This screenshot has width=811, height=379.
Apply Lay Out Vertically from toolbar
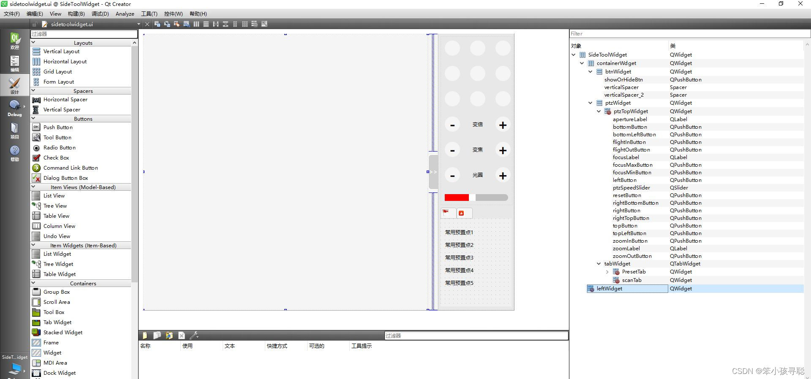pyautogui.click(x=206, y=24)
